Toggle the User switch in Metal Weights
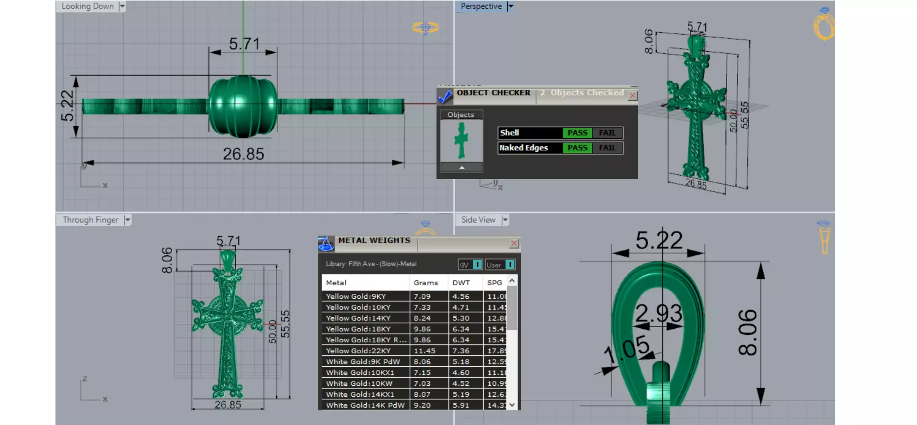This screenshot has width=917, height=425. click(500, 264)
